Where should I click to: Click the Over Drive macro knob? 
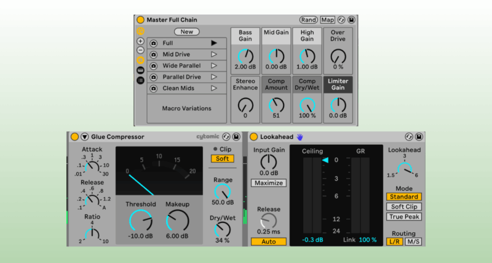[338, 56]
